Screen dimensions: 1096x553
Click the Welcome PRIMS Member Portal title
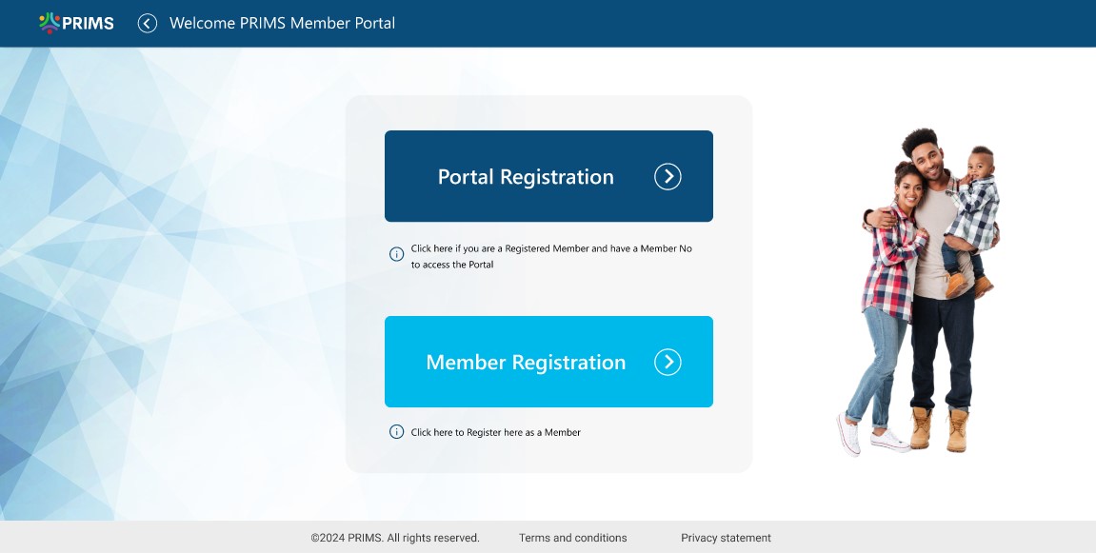click(282, 23)
